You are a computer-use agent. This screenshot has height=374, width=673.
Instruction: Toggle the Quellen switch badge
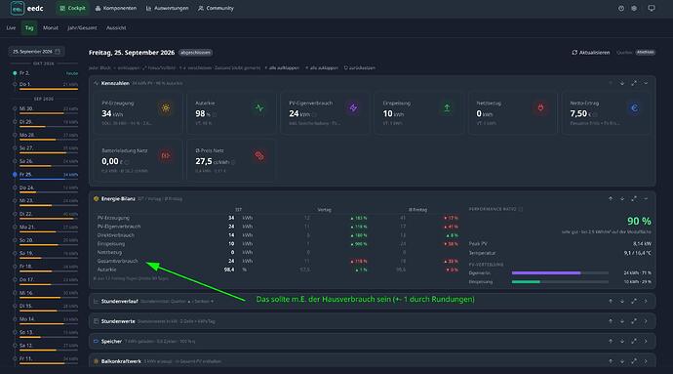pyautogui.click(x=645, y=53)
